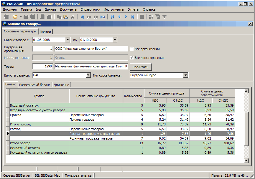
Task: Jump to last record navigation icon
Action: [133, 17]
